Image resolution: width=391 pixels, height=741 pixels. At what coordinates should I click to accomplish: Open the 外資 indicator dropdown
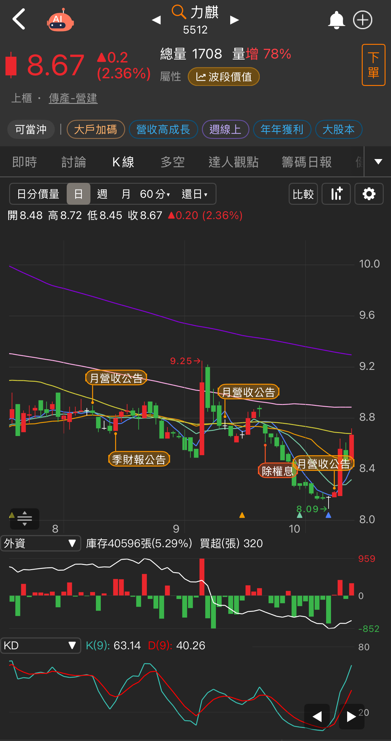(x=41, y=543)
